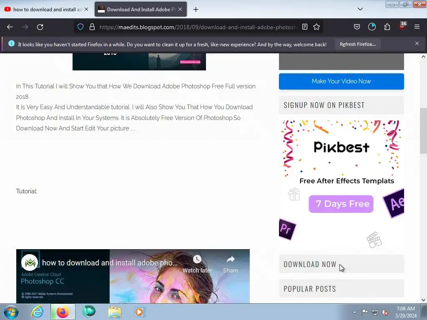Bookmark this page with the star icon
427x320 pixels.
[316, 27]
